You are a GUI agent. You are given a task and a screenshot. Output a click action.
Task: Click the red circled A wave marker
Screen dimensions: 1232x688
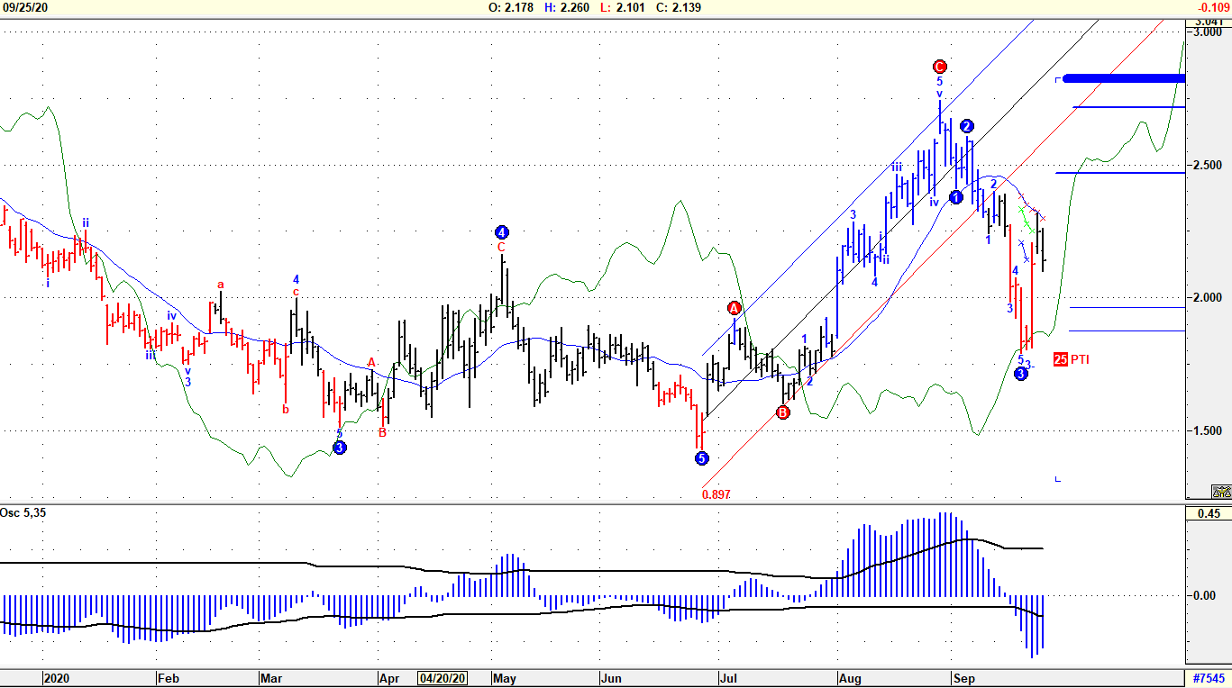[x=735, y=309]
